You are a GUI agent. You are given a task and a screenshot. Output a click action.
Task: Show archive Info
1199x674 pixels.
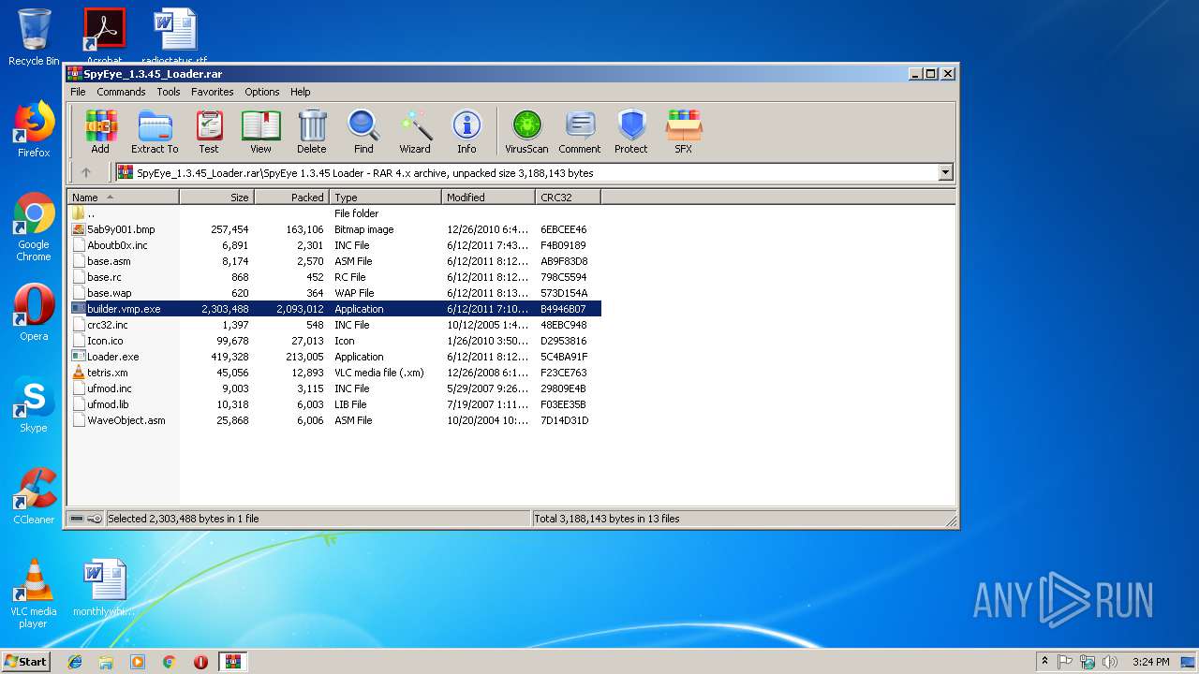click(466, 132)
